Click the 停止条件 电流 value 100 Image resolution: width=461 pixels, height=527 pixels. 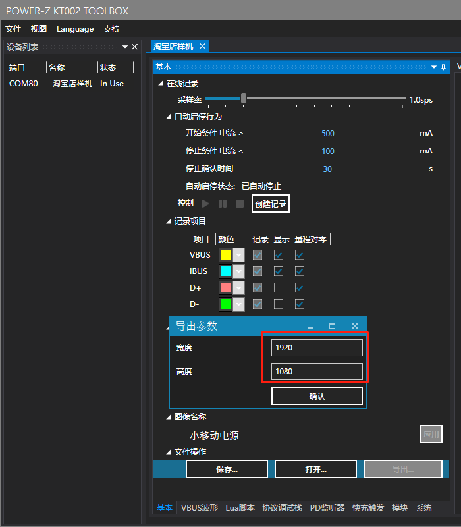click(328, 152)
